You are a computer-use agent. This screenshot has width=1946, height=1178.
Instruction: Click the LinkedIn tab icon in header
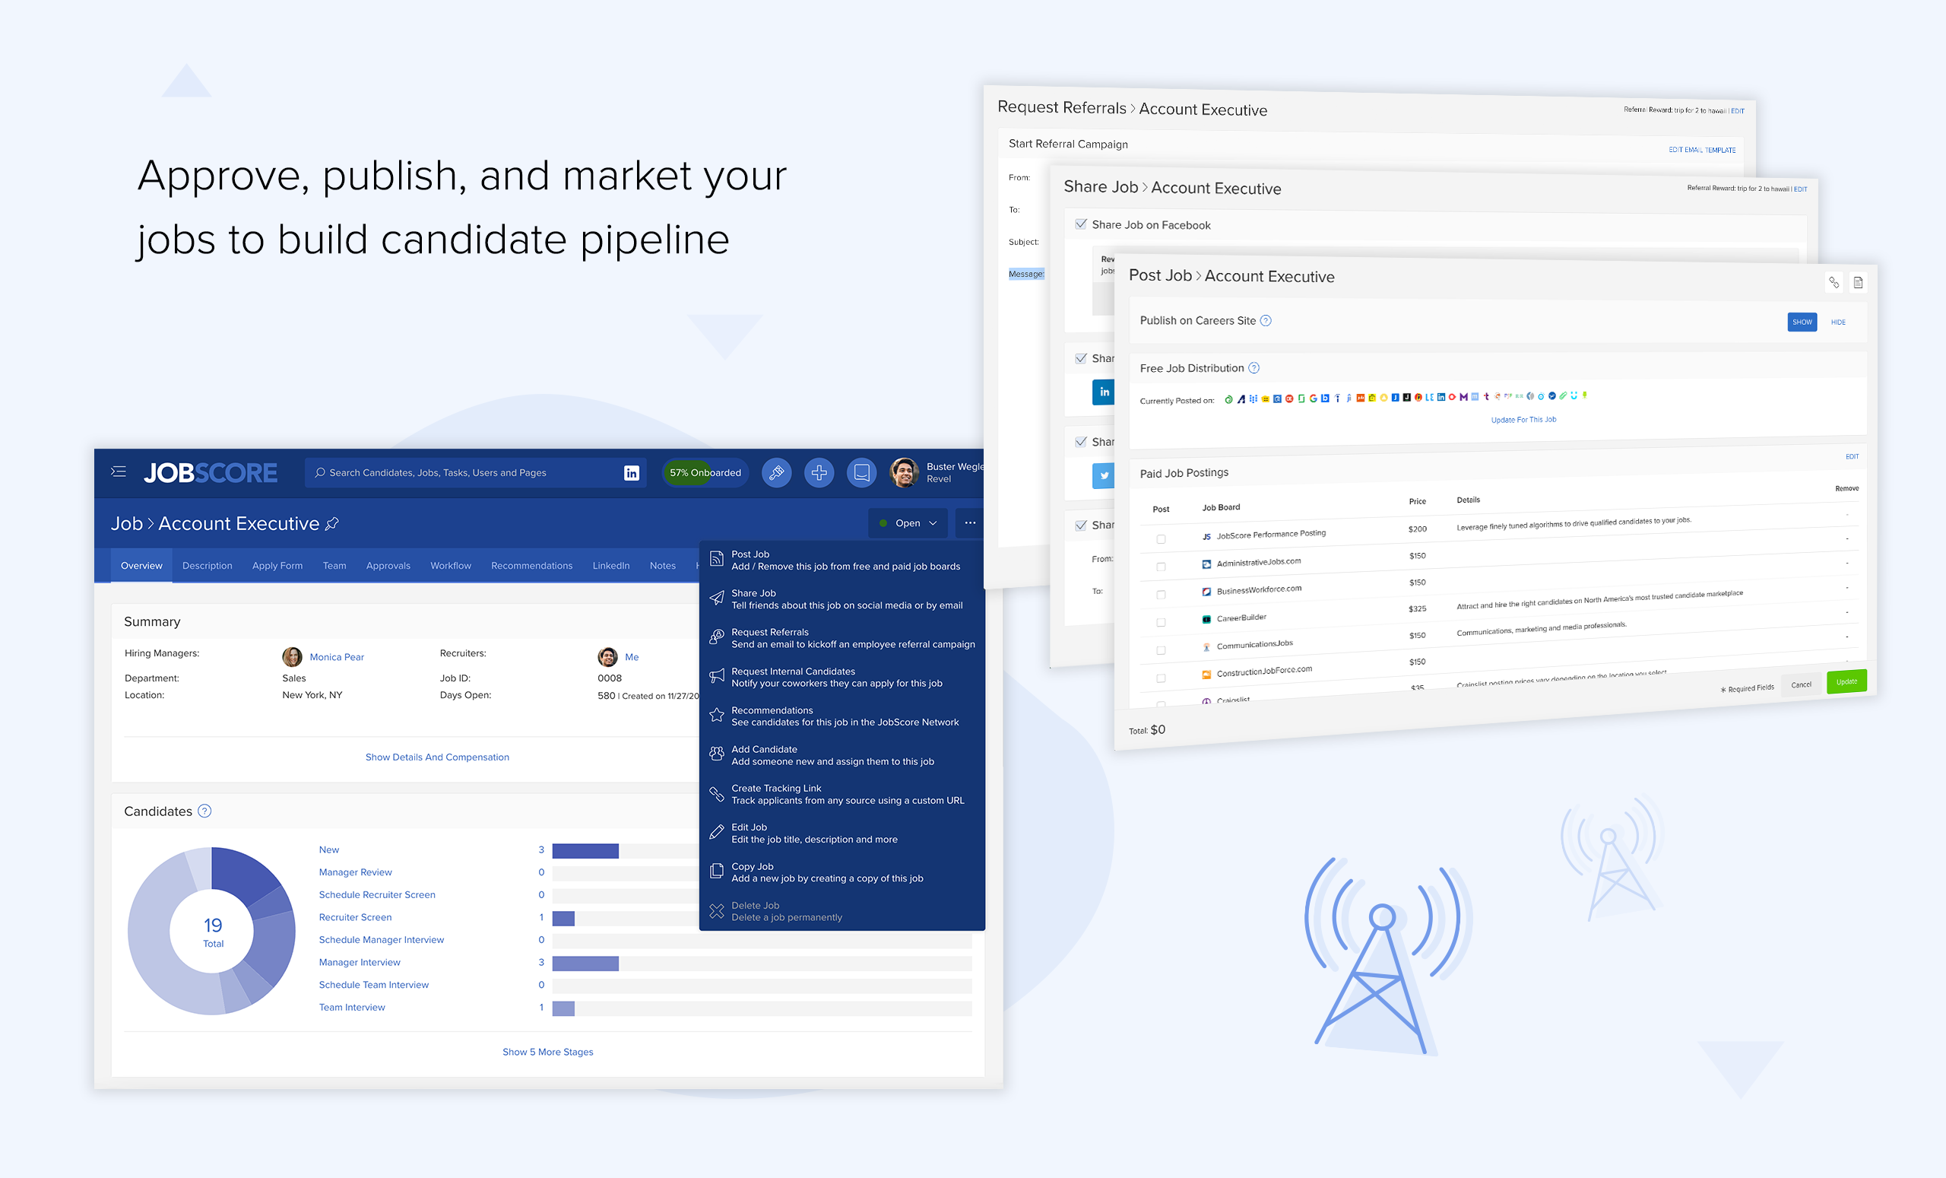tap(631, 473)
